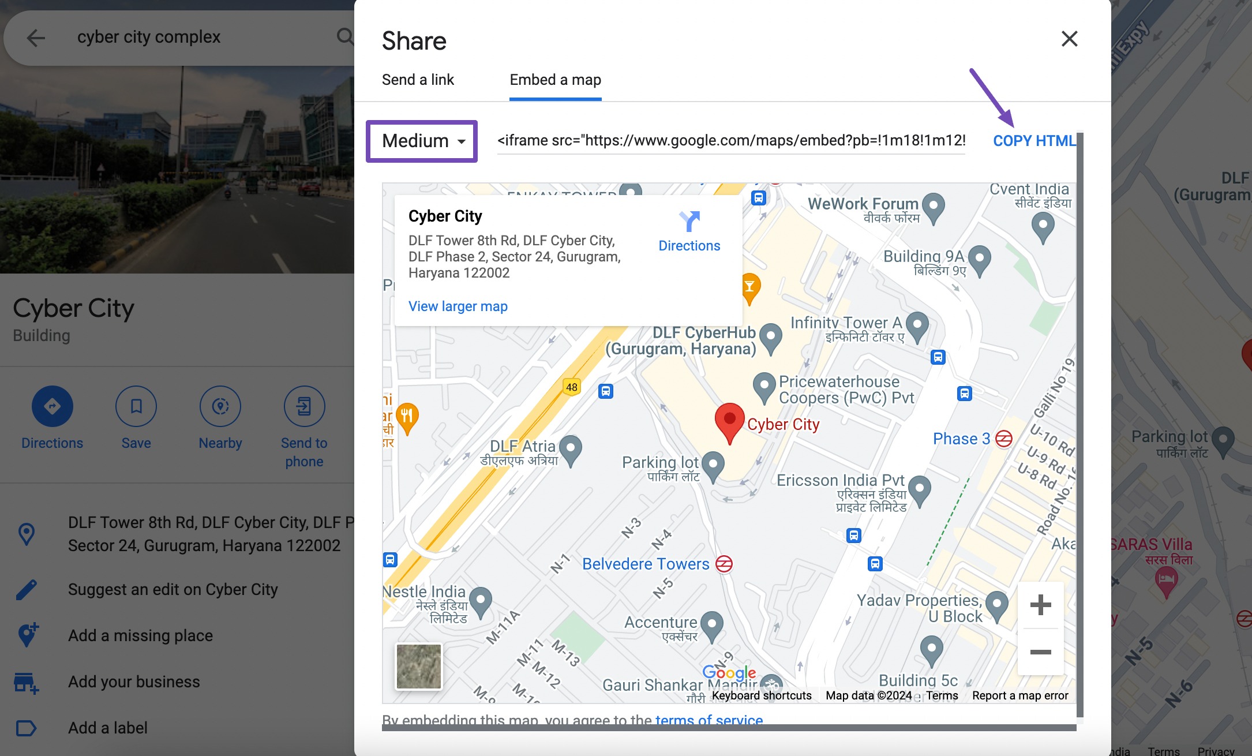
Task: Click Report a map error
Action: [x=1020, y=695]
